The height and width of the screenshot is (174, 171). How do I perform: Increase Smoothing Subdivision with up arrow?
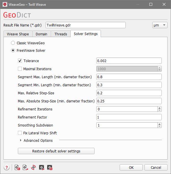159,124
